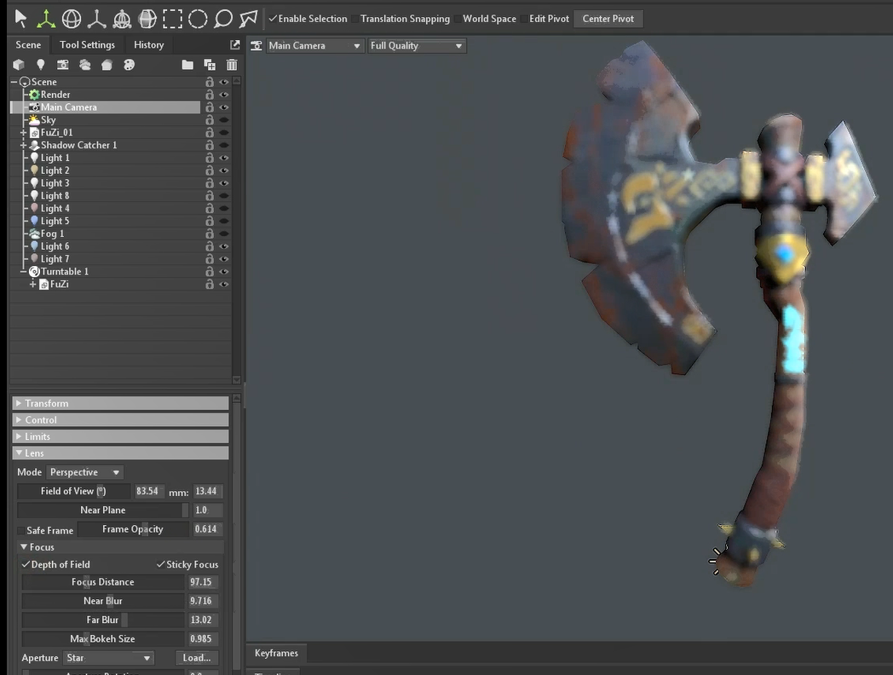Delete selected object with trash icon
The image size is (893, 675).
(232, 65)
